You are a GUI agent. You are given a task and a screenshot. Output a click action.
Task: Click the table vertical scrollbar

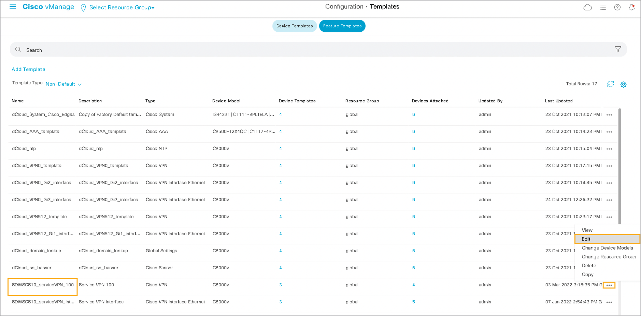pos(619,167)
